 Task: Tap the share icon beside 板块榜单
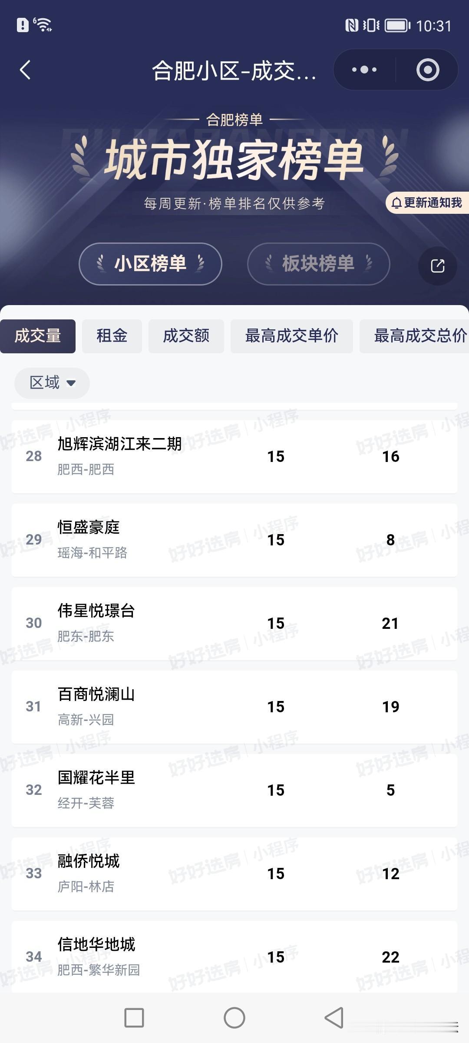click(x=437, y=266)
